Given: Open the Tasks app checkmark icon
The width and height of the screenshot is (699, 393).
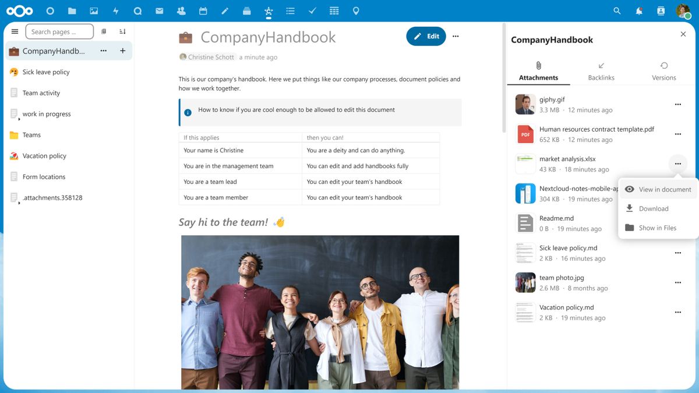Looking at the screenshot, I should pos(312,10).
